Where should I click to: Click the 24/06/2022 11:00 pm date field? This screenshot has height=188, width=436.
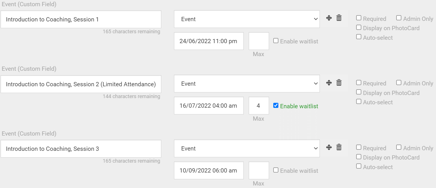(x=209, y=41)
